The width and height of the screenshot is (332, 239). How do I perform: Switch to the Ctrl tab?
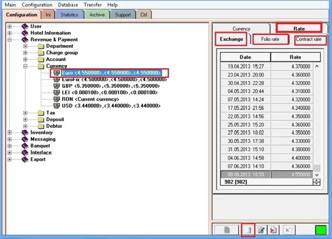(x=143, y=15)
